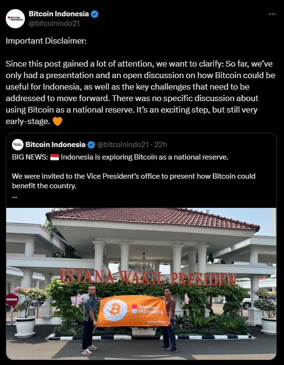Image resolution: width=284 pixels, height=365 pixels.
Task: Open the @bitcoinindo21 handle under author name
Action: coord(54,23)
